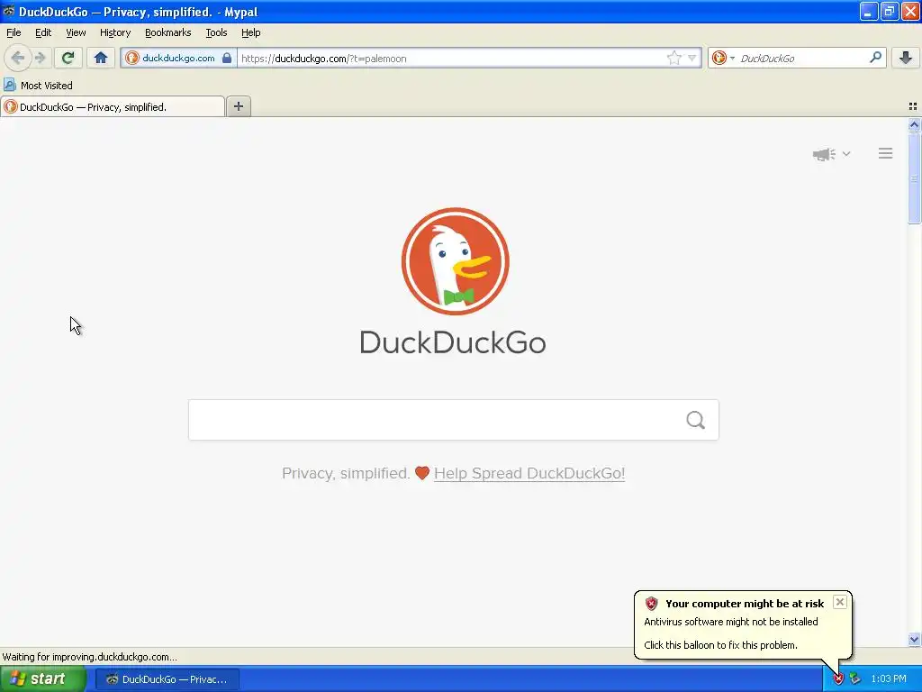Open the View menu
Image resolution: width=922 pixels, height=692 pixels.
76,32
